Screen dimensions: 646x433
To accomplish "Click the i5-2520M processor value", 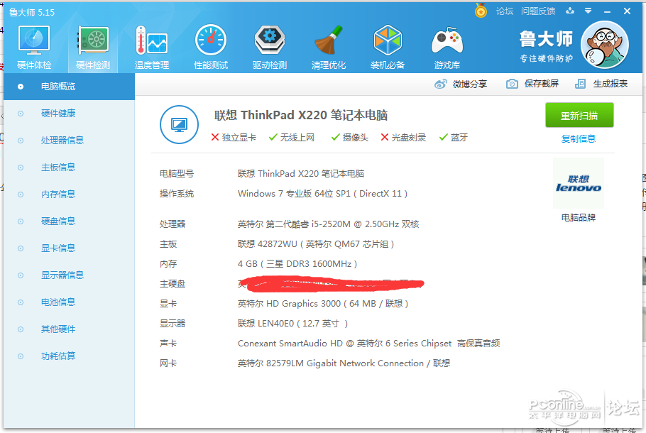I will click(x=329, y=224).
